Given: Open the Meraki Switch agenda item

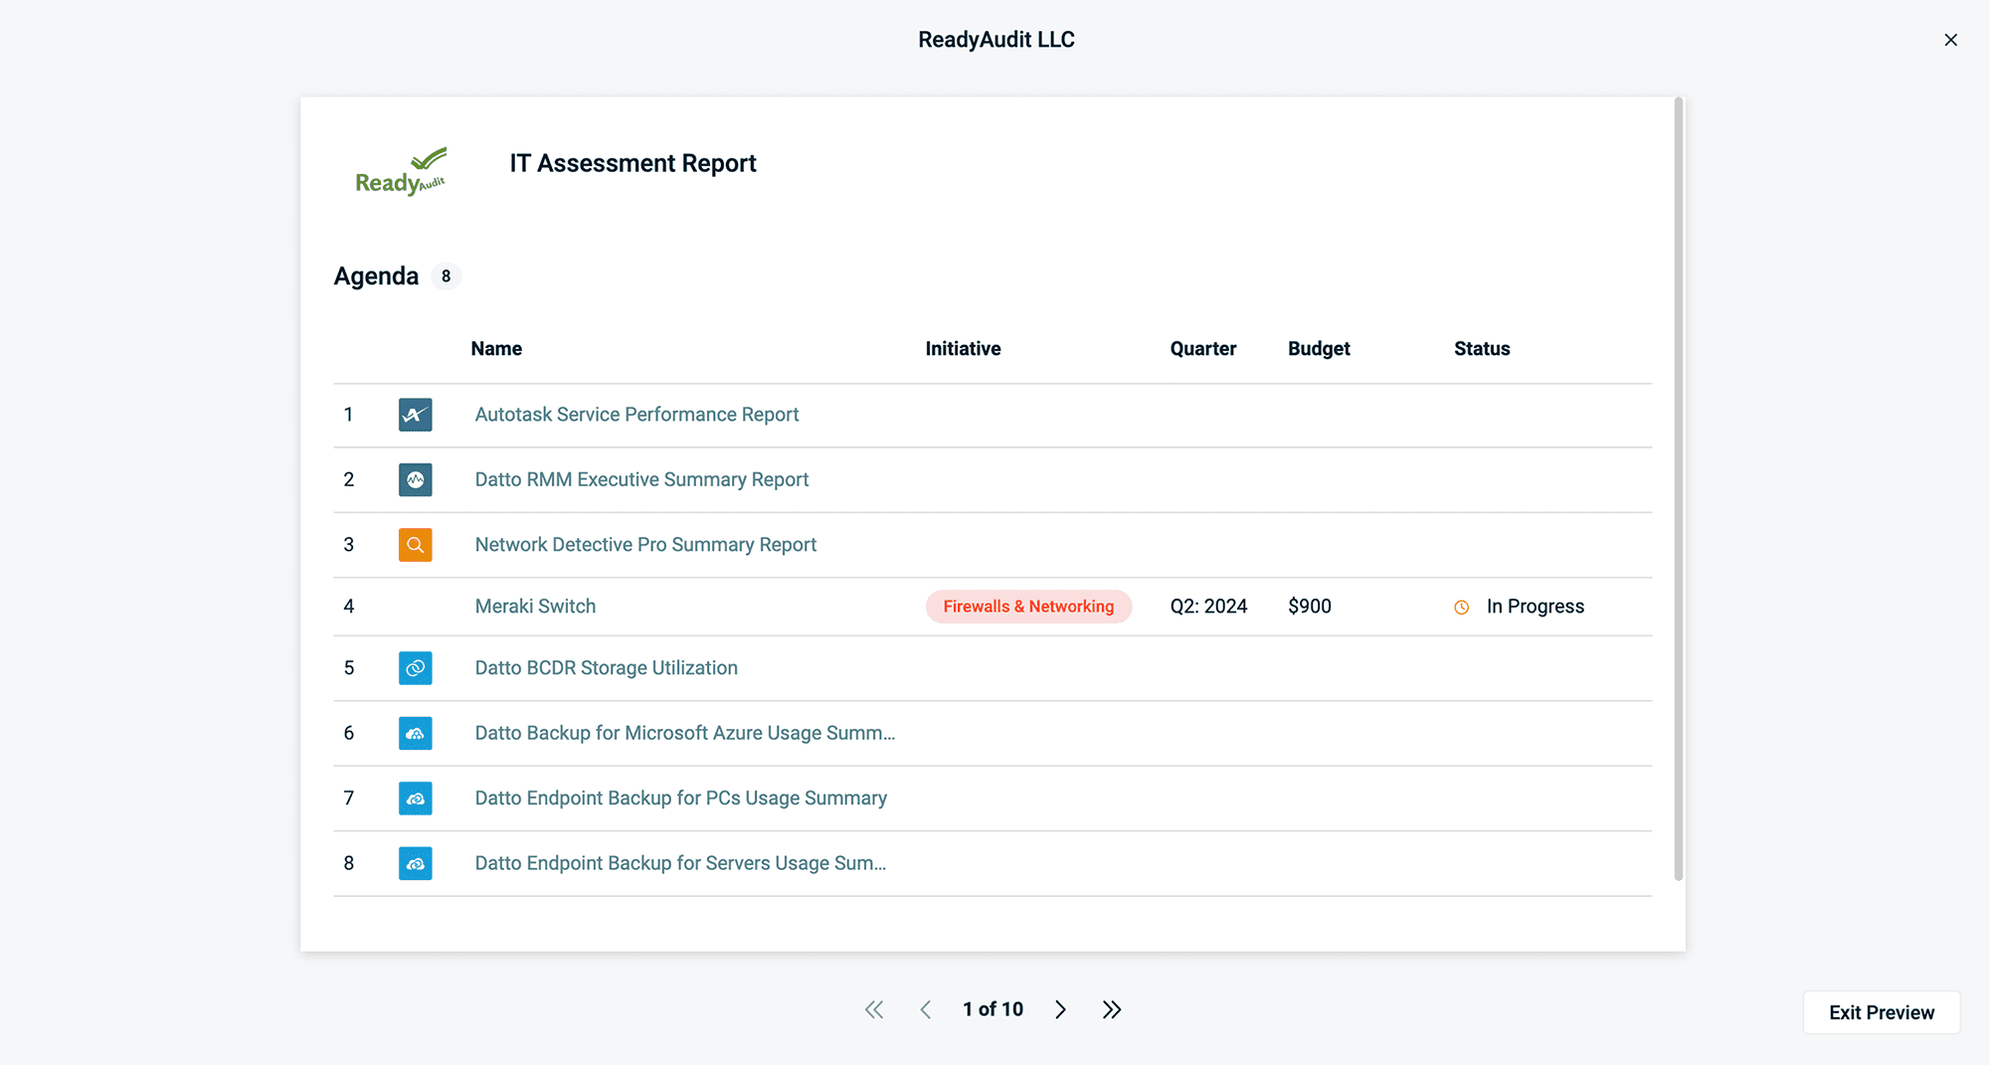Looking at the screenshot, I should pyautogui.click(x=535, y=606).
